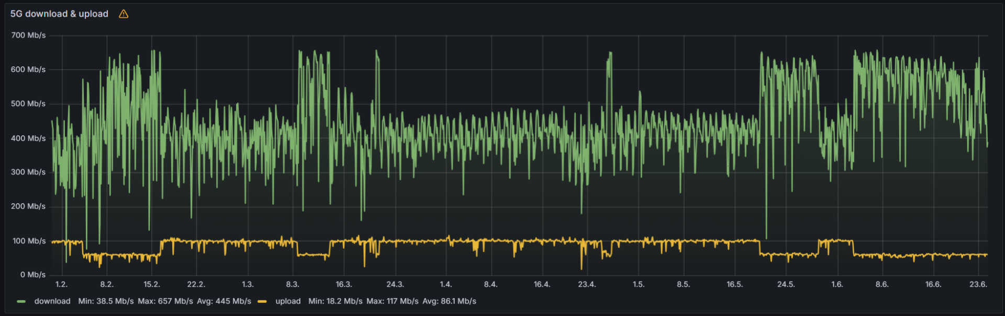Click the 8.3. date label on x-axis

292,284
